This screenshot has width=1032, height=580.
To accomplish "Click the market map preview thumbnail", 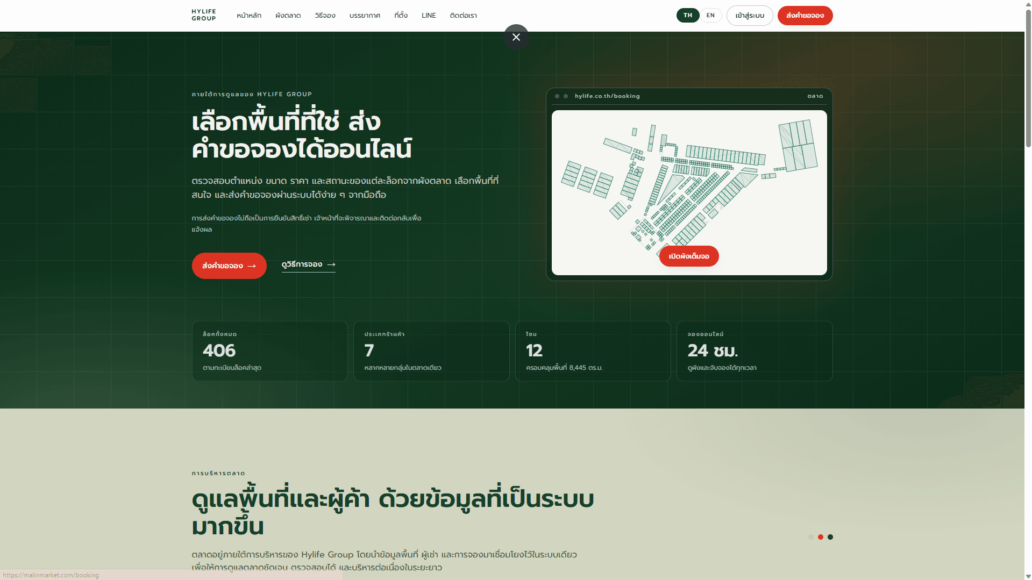I will pyautogui.click(x=689, y=192).
